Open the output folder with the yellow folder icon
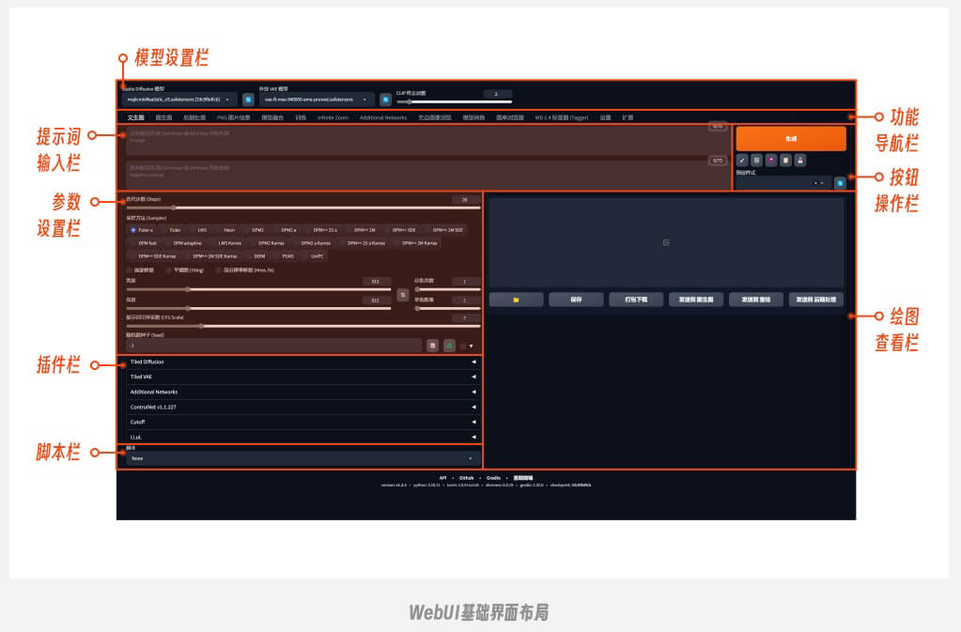The width and height of the screenshot is (961, 632). click(516, 300)
